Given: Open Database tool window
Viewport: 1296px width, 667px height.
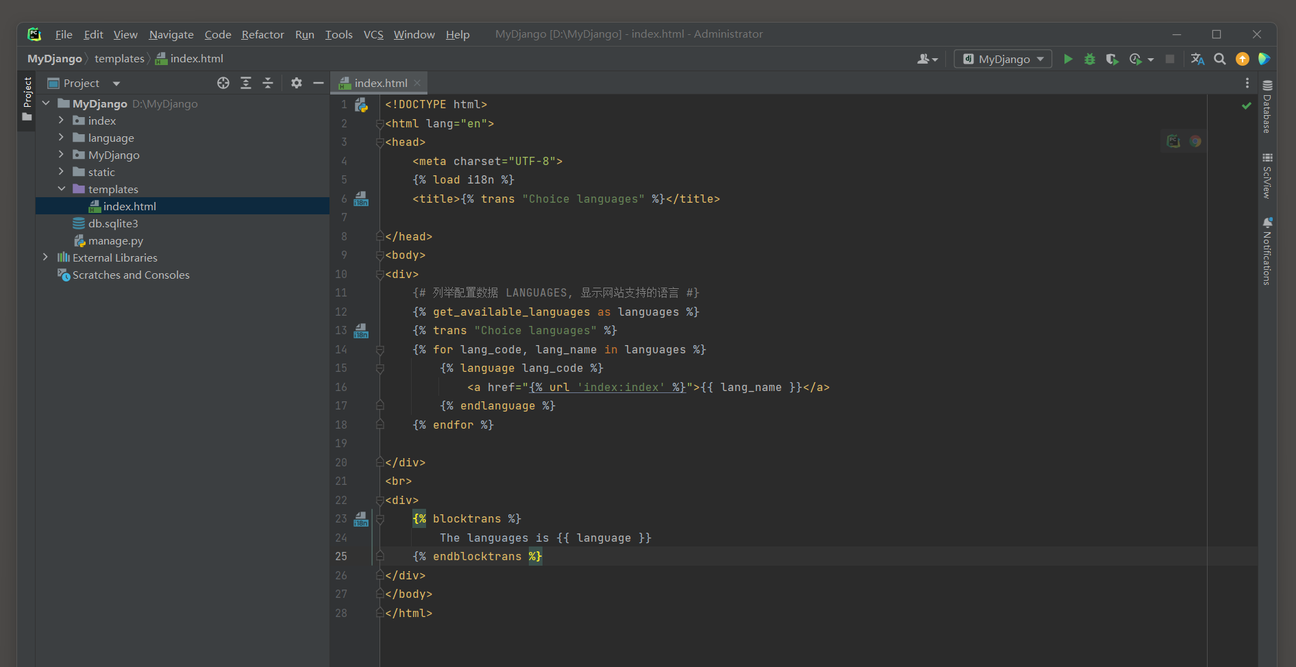Looking at the screenshot, I should coord(1267,106).
